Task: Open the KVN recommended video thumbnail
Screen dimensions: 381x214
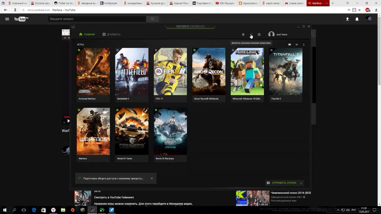Action: (x=253, y=198)
